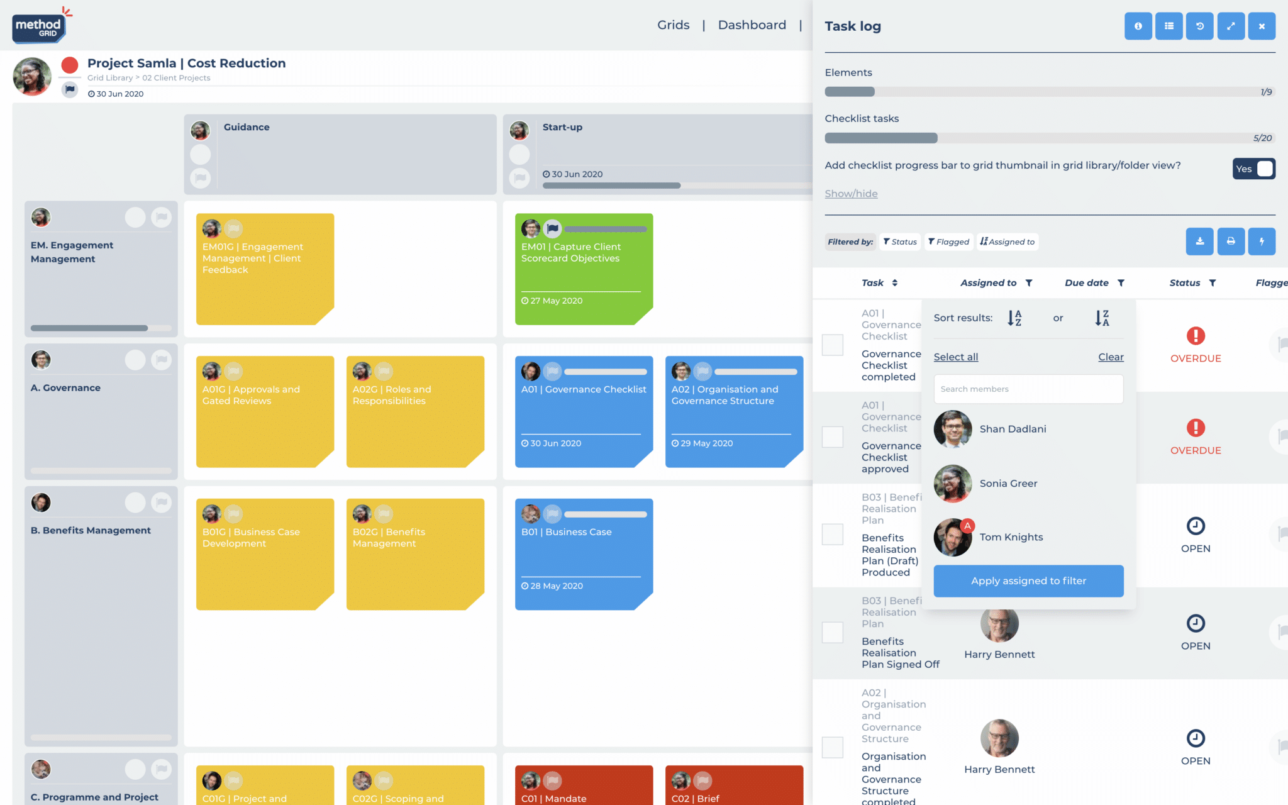This screenshot has height=805, width=1288.
Task: Expand the Task log panel to fullscreen
Action: (1231, 26)
